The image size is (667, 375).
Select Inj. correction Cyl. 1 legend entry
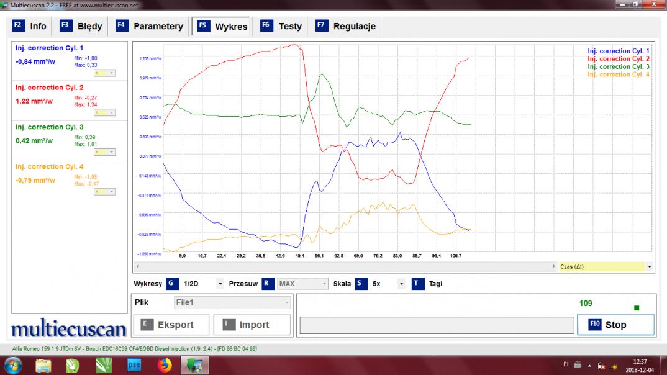[618, 51]
